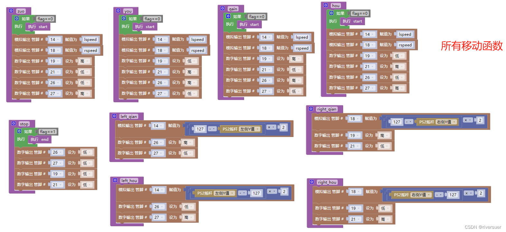Open the gear settings of the stop function

click(x=14, y=123)
